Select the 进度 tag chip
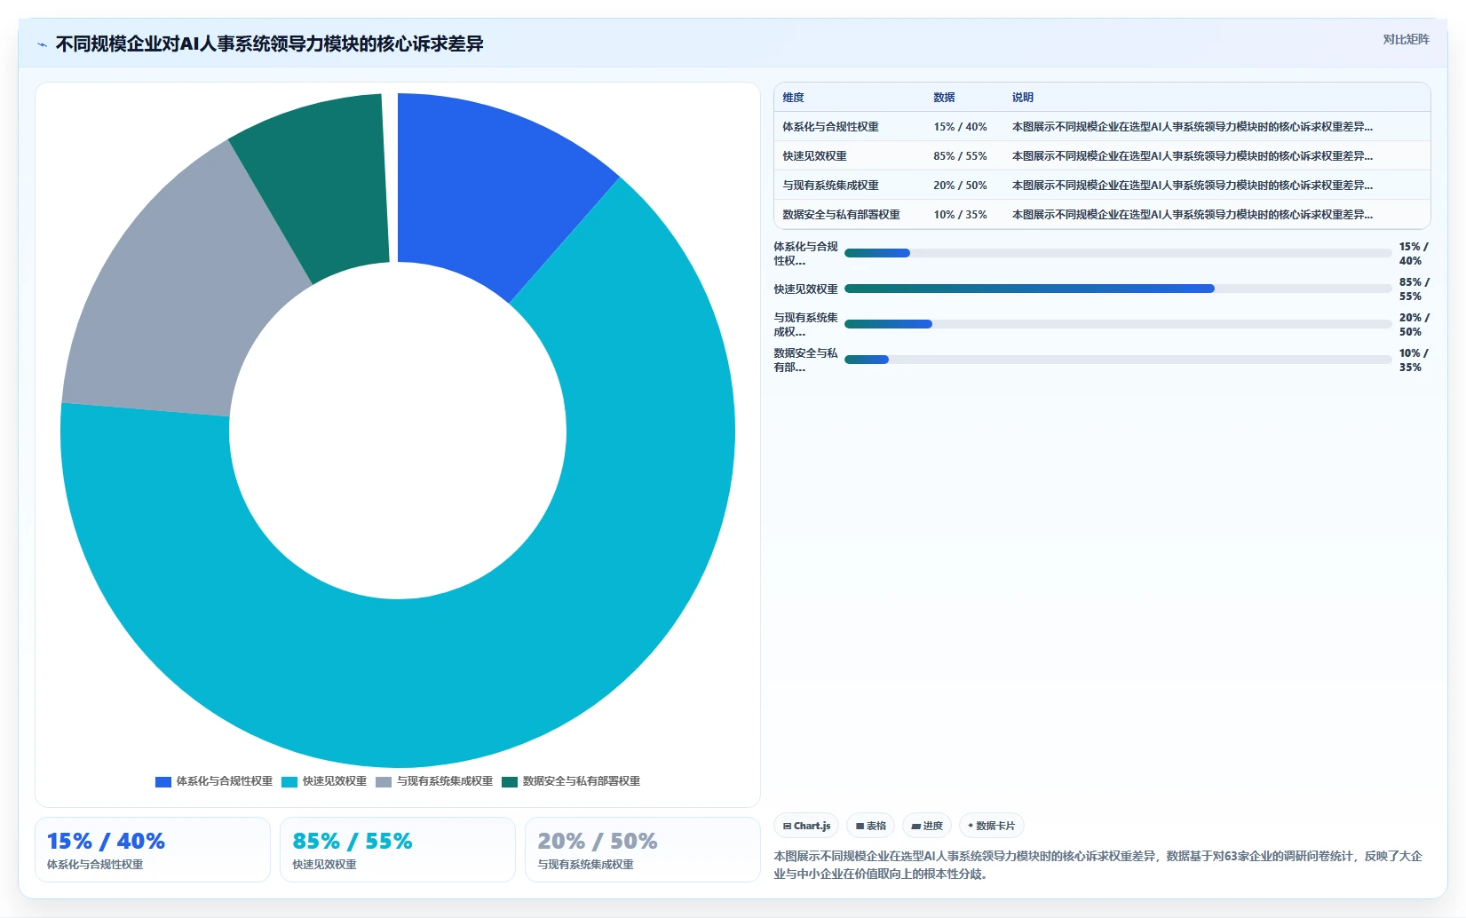The height and width of the screenshot is (918, 1466). point(927,826)
